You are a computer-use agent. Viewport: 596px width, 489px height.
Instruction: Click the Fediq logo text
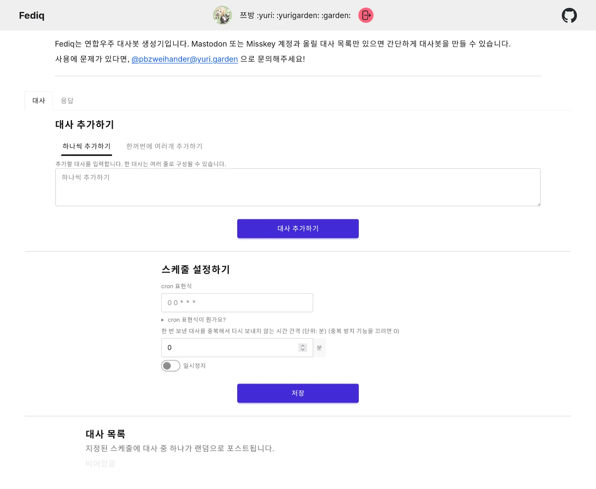point(32,16)
